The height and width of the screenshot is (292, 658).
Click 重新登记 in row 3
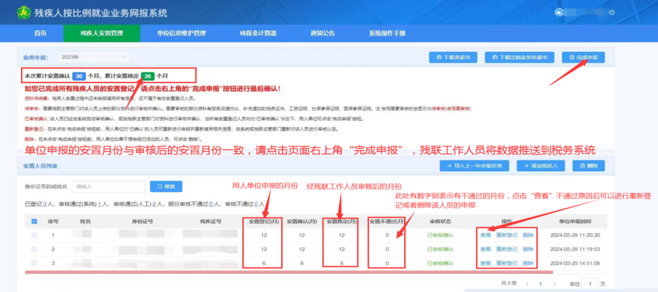507,263
